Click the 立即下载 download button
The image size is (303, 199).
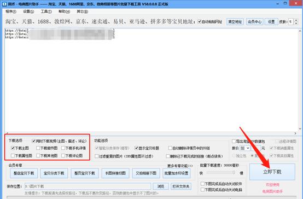click(x=272, y=172)
